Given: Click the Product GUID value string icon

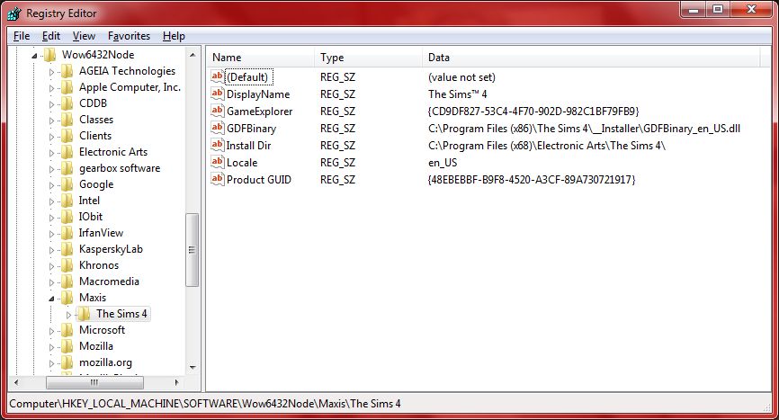Looking at the screenshot, I should click(x=217, y=179).
